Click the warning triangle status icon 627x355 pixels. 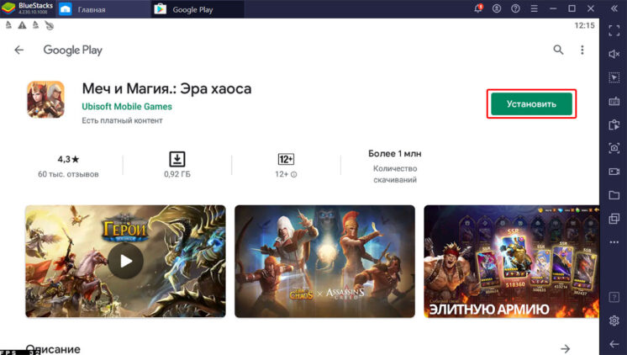(23, 25)
